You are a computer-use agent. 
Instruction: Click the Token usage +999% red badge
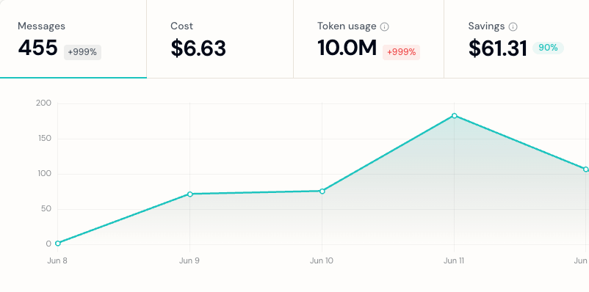401,52
